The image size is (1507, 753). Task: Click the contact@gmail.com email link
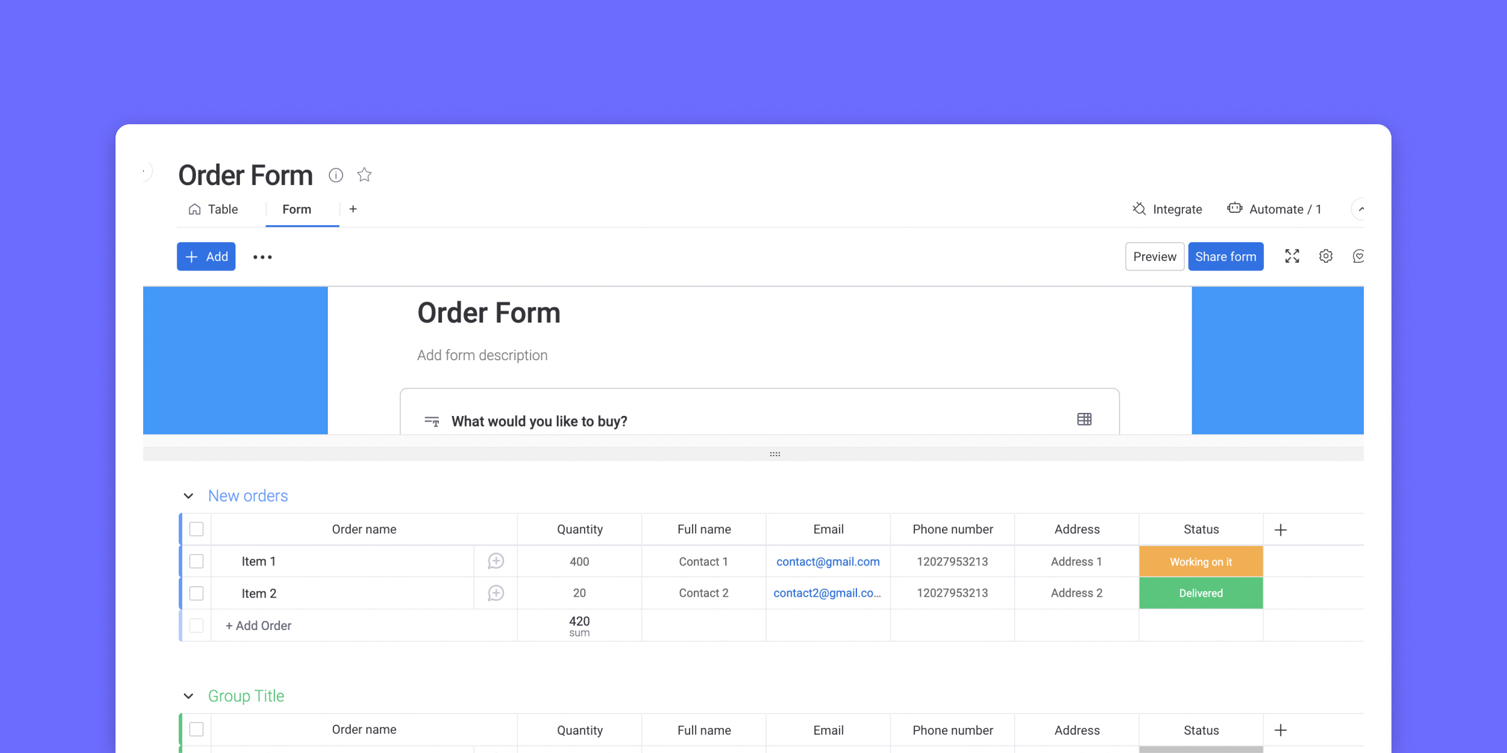click(828, 561)
